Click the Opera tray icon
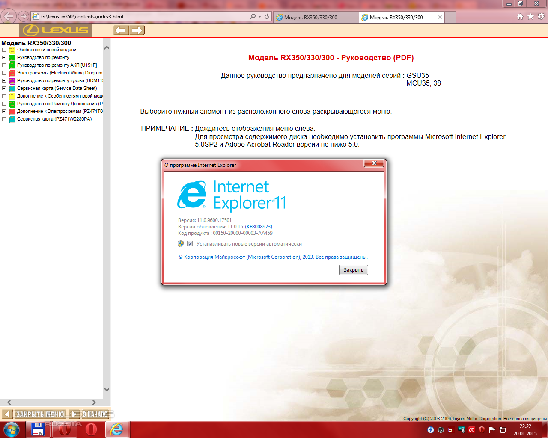The image size is (548, 438). 482,429
